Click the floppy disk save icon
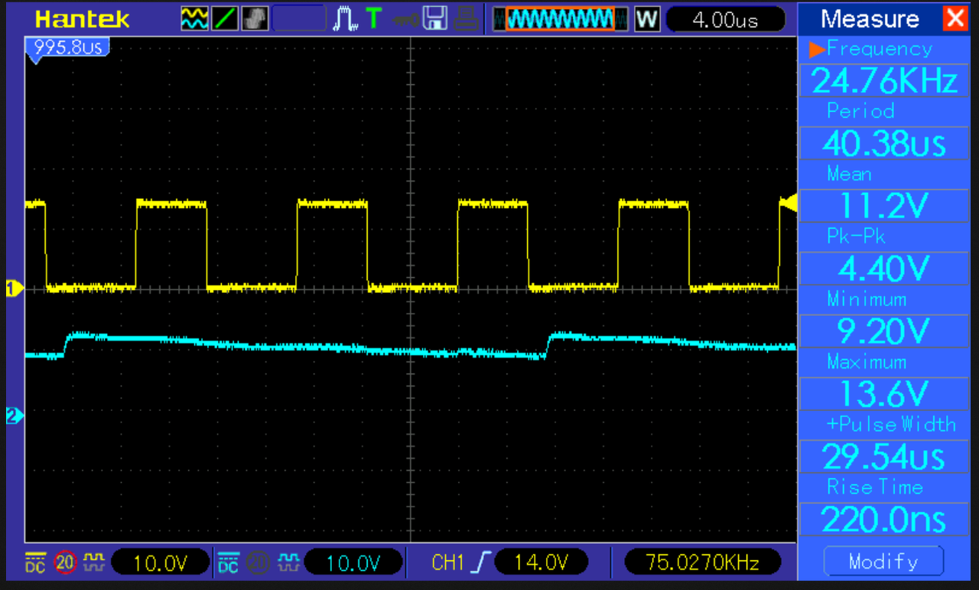Viewport: 979px width, 590px height. tap(434, 18)
